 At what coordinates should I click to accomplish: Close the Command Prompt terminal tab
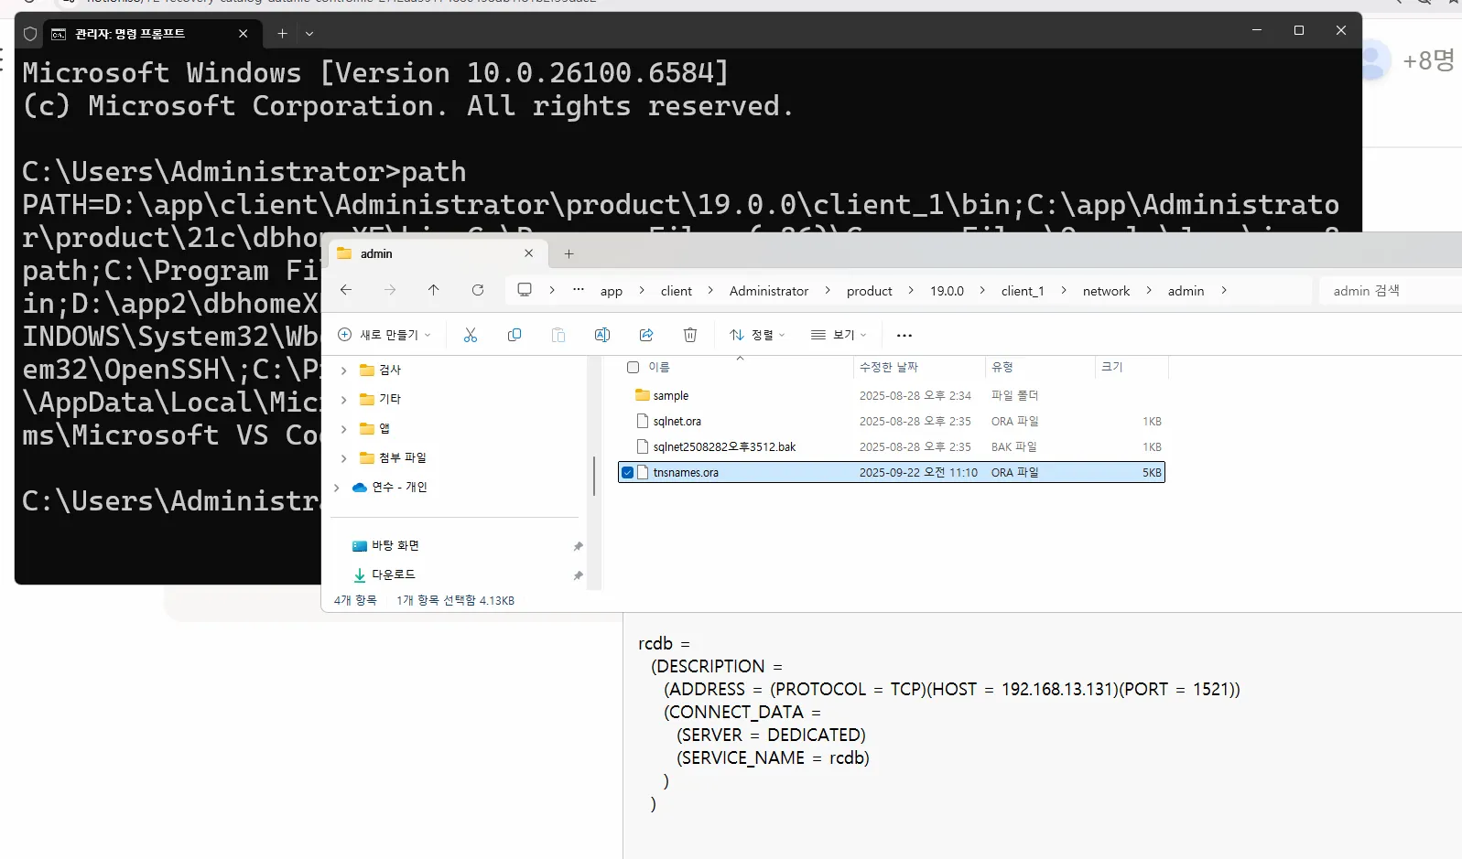pos(243,34)
